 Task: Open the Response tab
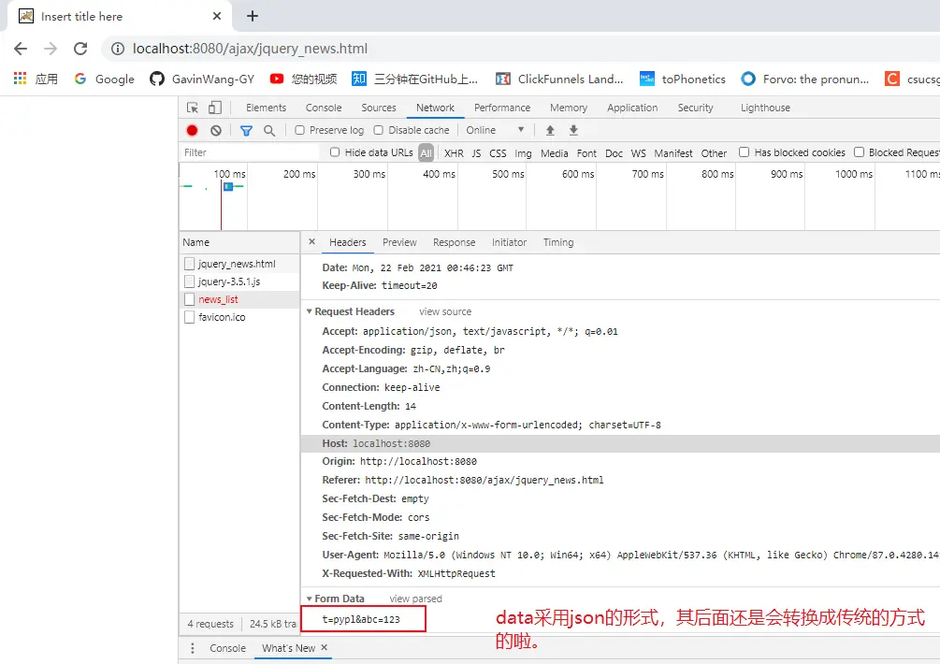pyautogui.click(x=454, y=242)
